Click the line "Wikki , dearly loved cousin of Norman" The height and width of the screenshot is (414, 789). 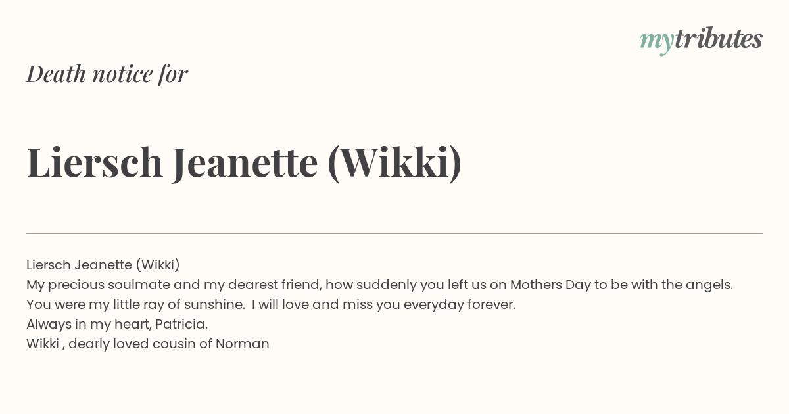point(148,344)
